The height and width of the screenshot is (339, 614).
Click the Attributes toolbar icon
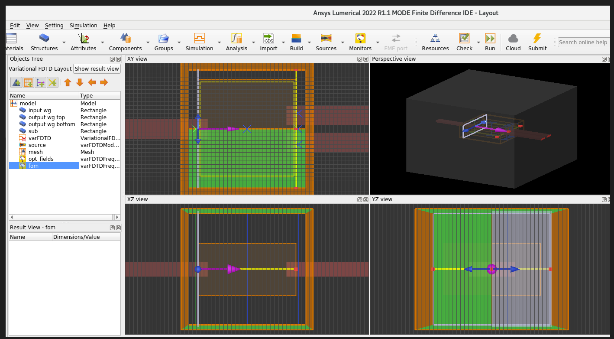point(83,38)
